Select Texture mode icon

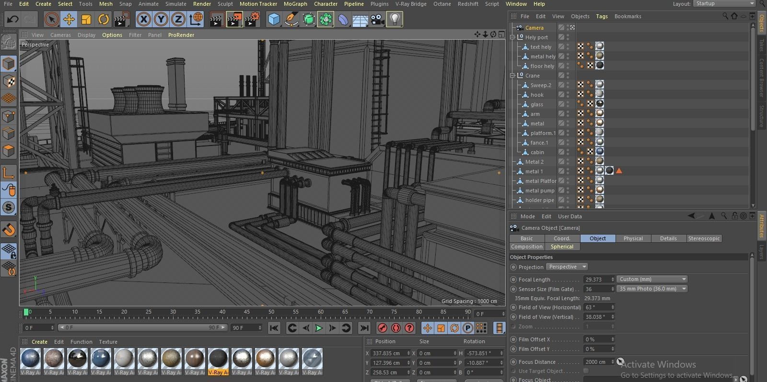pos(9,81)
